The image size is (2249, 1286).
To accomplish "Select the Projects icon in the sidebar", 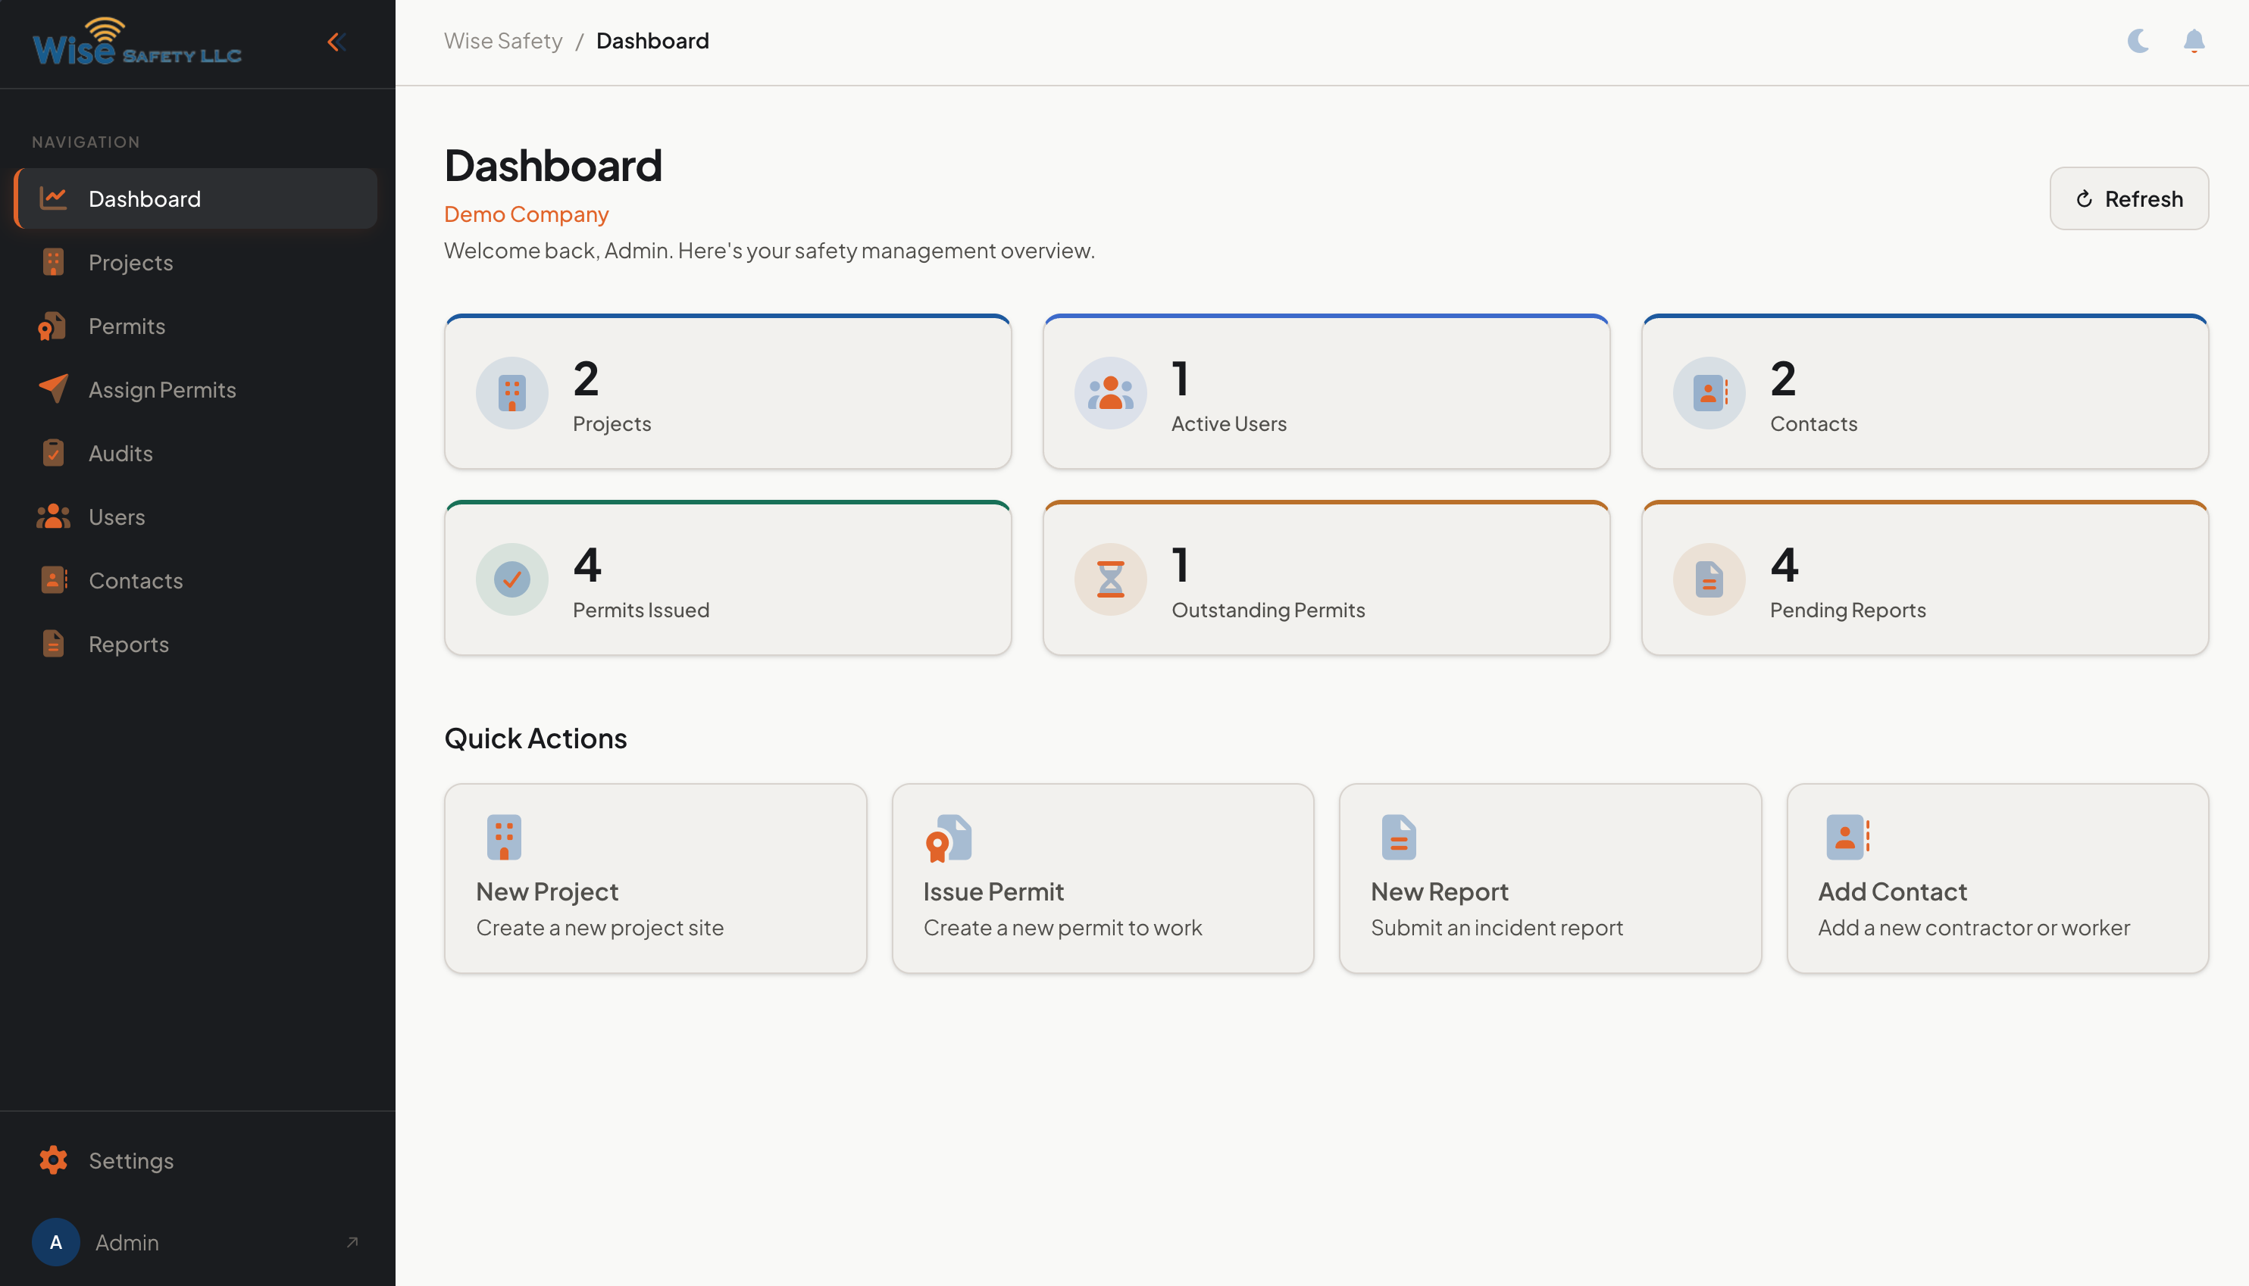I will [53, 262].
